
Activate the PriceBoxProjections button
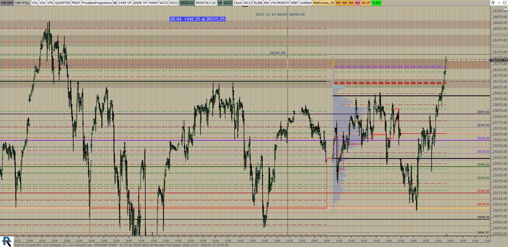tap(97, 3)
